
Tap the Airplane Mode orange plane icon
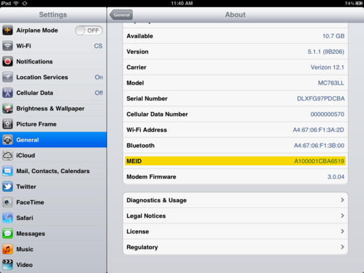[x=7, y=30]
